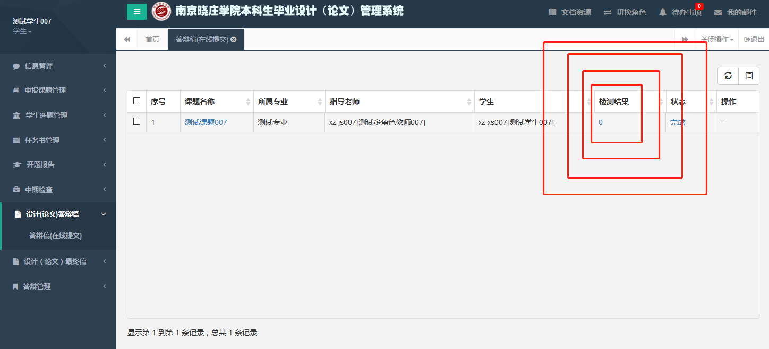Screen dimensions: 769x349
Task: Expand the 信息管理 sidebar menu
Action: click(58, 66)
